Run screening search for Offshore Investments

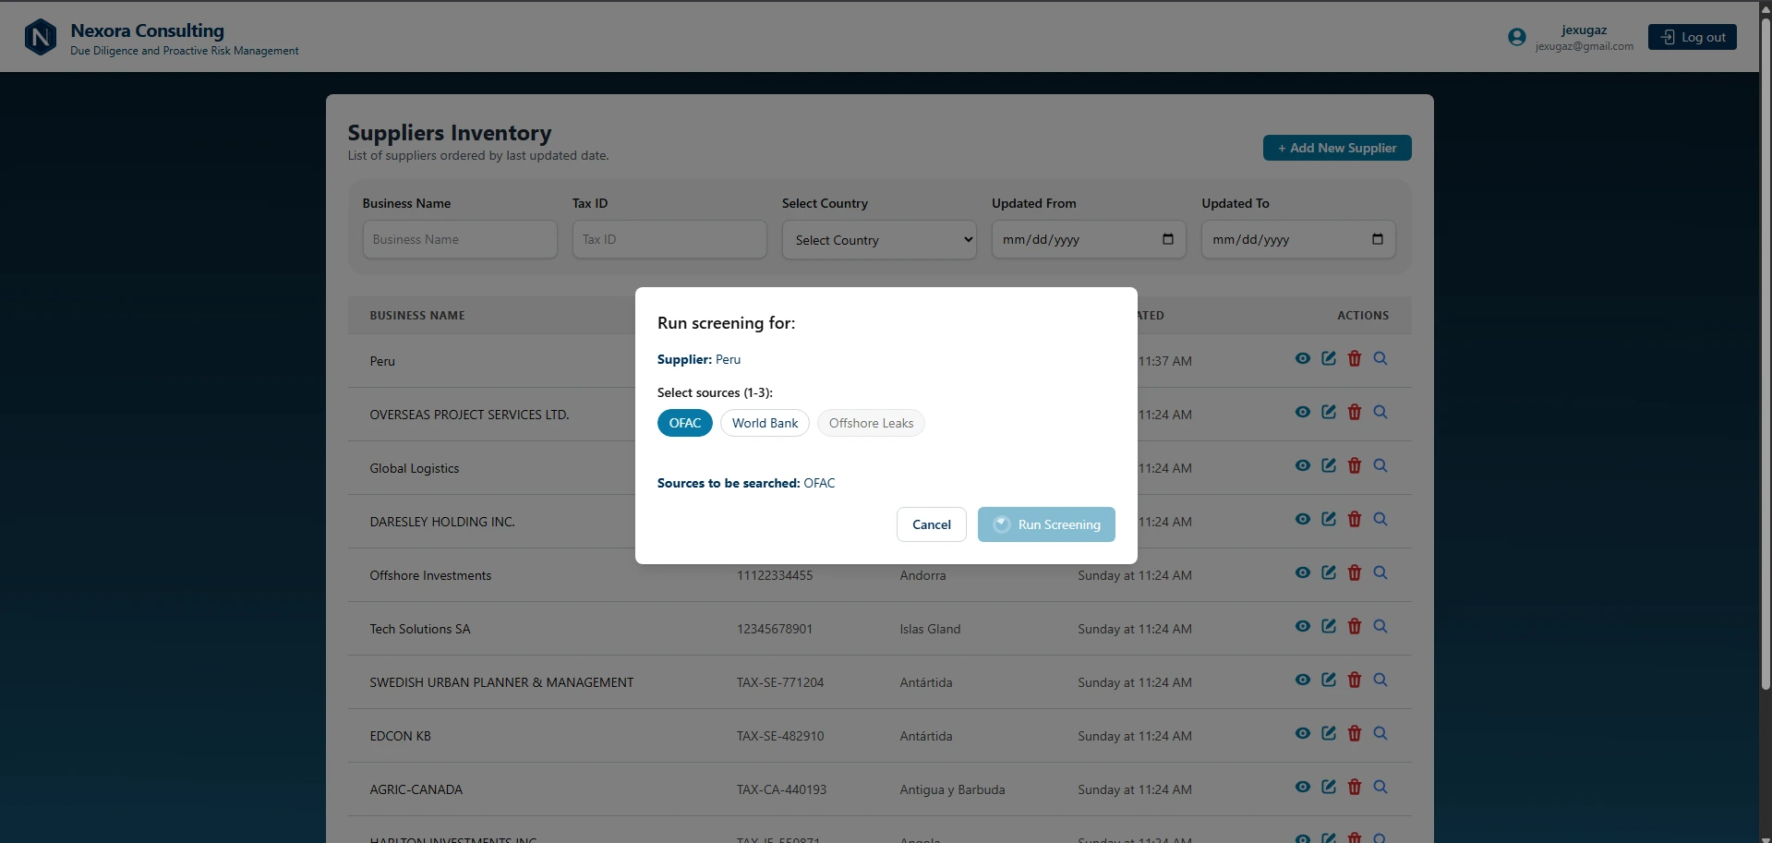point(1380,572)
